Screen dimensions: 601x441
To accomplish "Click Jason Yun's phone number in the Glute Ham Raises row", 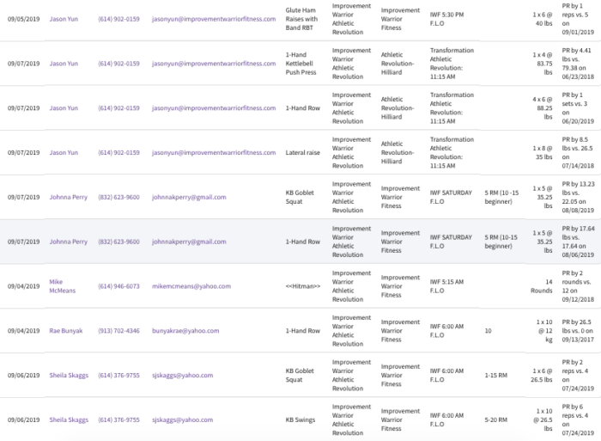I will pos(118,19).
